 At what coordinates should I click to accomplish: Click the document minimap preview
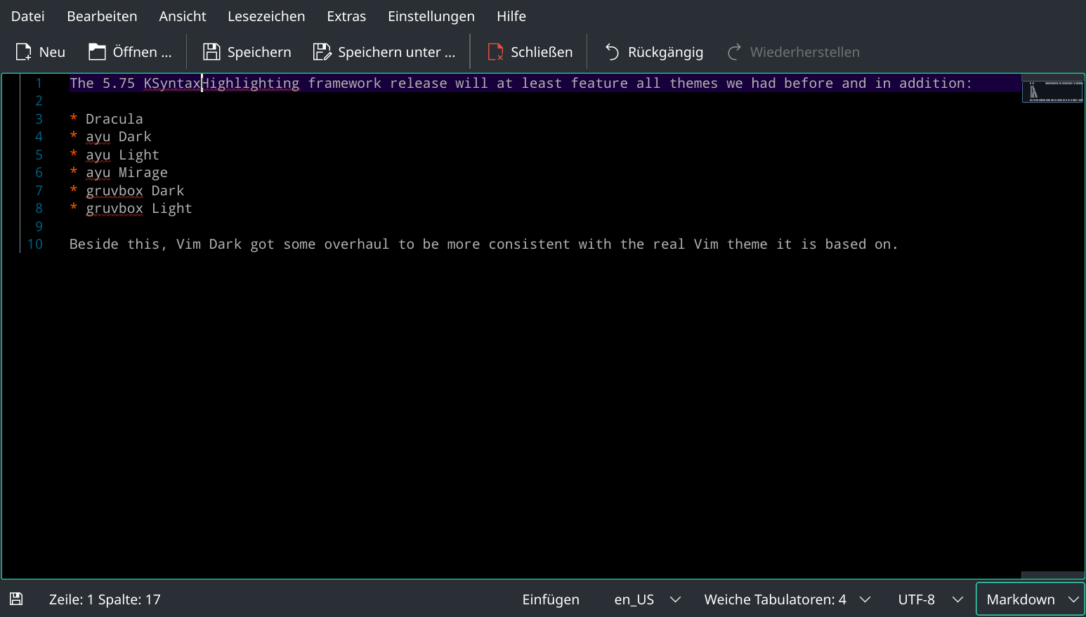pos(1052,91)
